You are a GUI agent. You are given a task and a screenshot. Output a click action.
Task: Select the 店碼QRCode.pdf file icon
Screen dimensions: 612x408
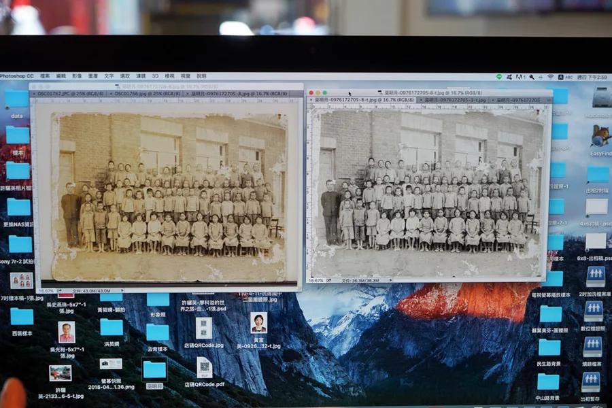tap(205, 368)
